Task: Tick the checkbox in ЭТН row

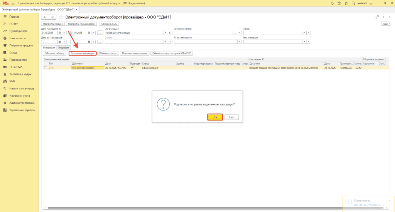Action: coord(46,68)
